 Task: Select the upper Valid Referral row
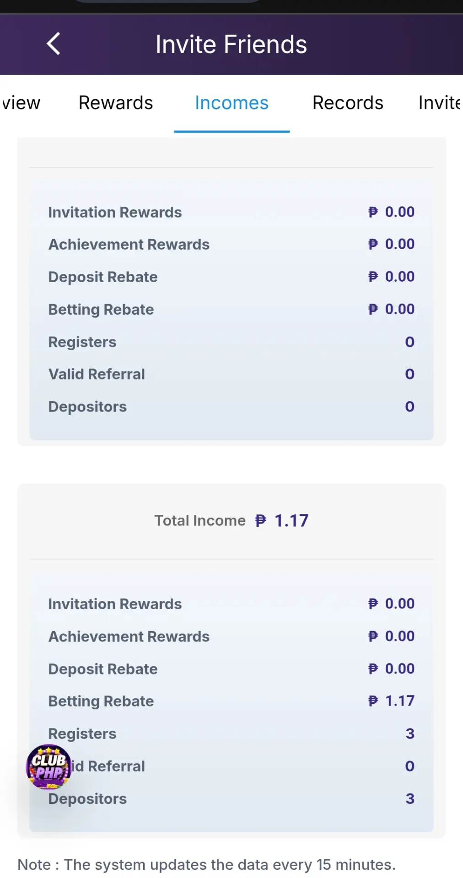pyautogui.click(x=231, y=374)
